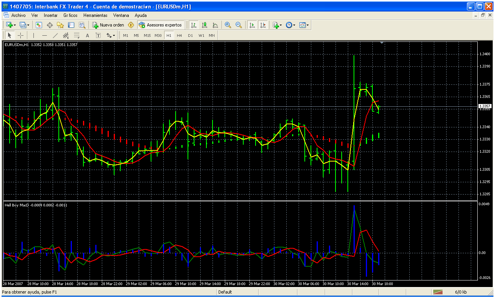Select the Crosshair cursor tool
495x297 pixels.
[x=21, y=35]
